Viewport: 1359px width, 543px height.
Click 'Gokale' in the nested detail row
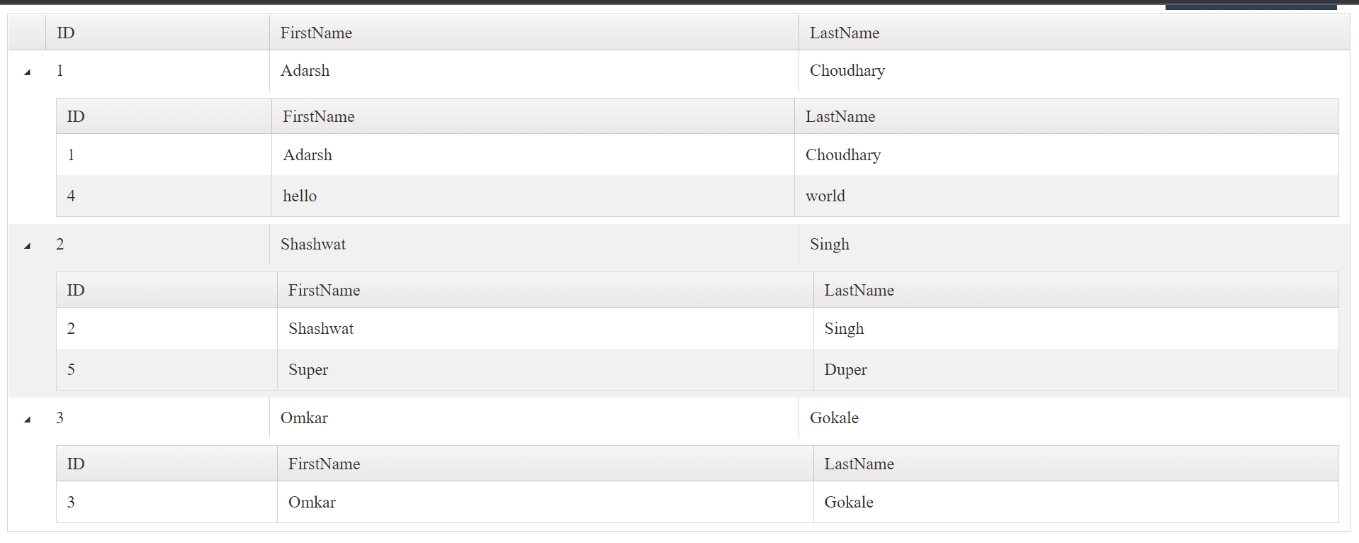pyautogui.click(x=849, y=502)
